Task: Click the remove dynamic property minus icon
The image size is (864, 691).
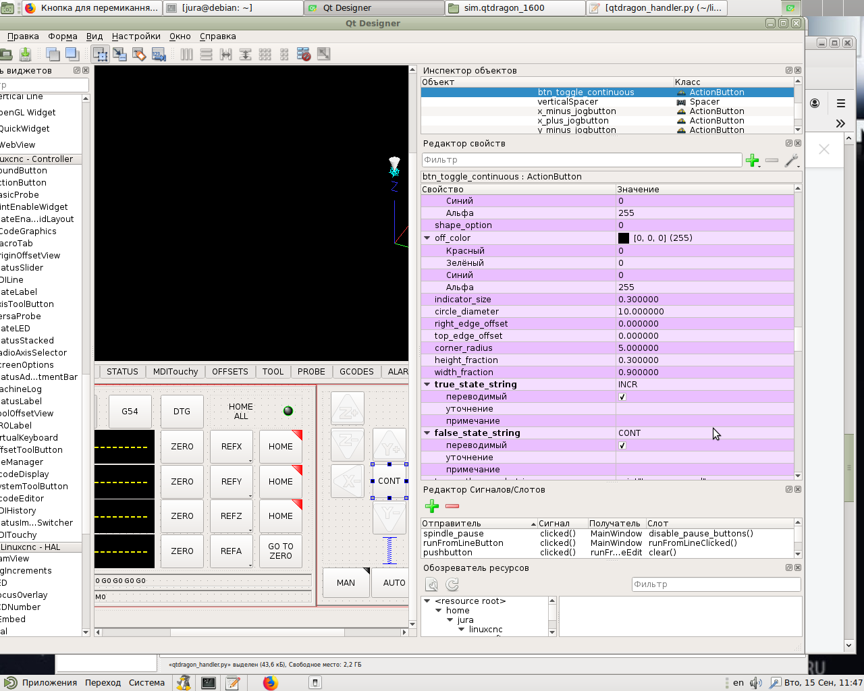Action: [x=772, y=160]
